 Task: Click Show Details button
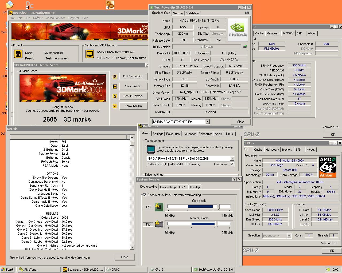point(133,106)
